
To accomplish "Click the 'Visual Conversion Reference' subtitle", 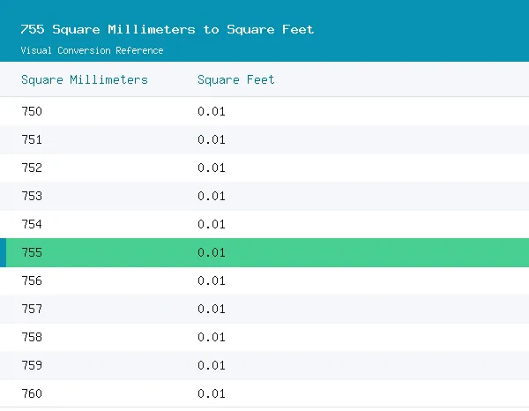I will click(x=92, y=50).
